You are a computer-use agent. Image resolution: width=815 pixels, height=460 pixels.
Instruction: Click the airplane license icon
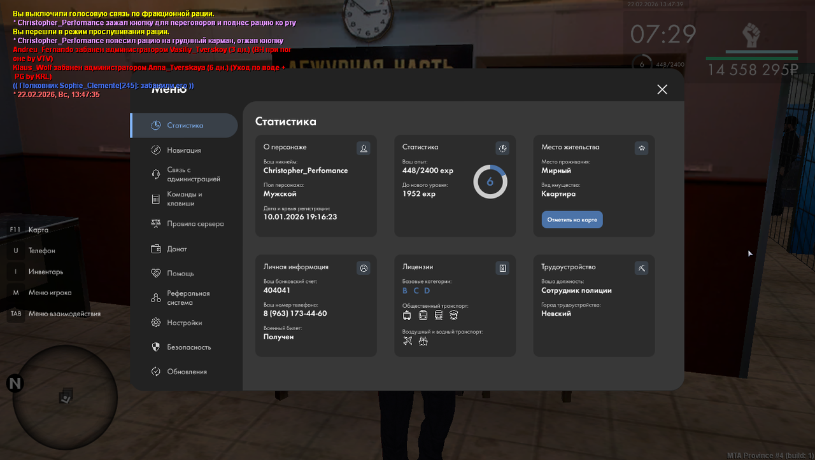tap(407, 341)
